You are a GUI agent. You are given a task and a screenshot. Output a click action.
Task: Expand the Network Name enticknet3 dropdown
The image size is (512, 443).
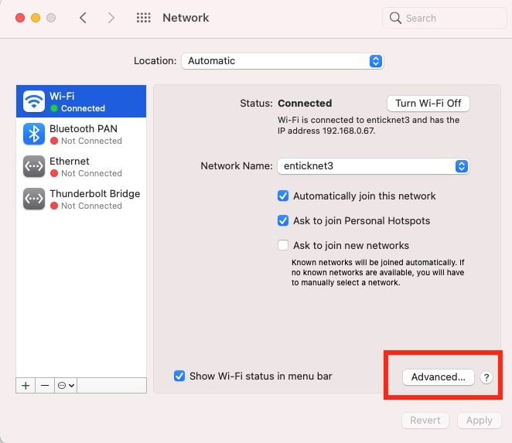(x=374, y=166)
